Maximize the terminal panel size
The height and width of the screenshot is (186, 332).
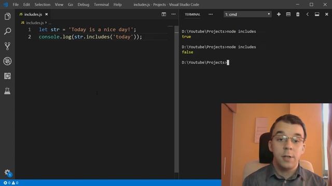(317, 14)
